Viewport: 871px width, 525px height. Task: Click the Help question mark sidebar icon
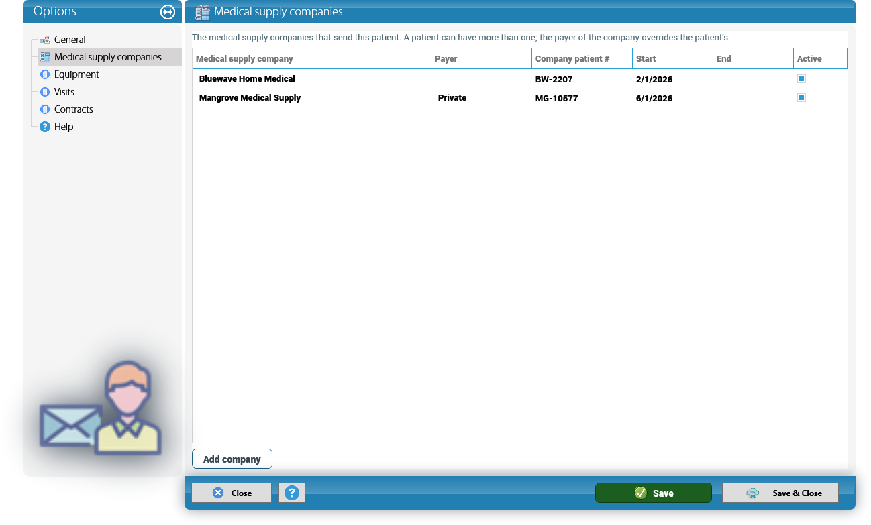tap(45, 127)
